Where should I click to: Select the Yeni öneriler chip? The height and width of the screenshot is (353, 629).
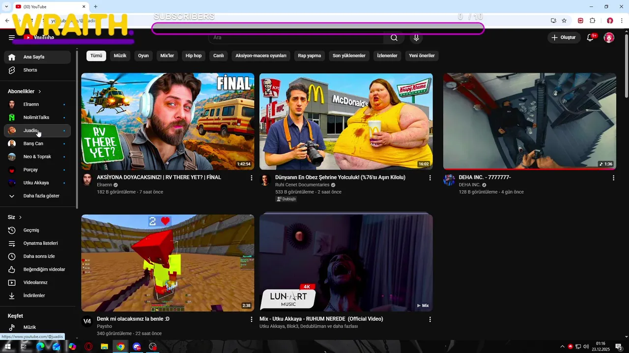(x=422, y=56)
